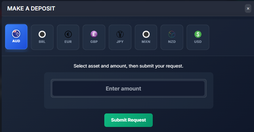Close the Make a Deposit dialog

point(248,8)
